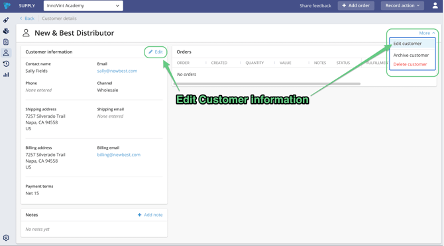
Task: Click the NOTES column header
Action: [320, 63]
